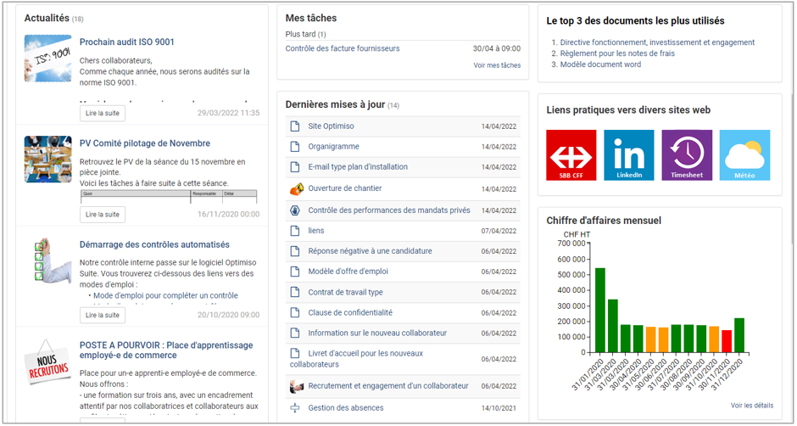Viewport: 797px width, 426px height.
Task: Read more on Prochain audit ISO 9001
Action: tap(103, 113)
